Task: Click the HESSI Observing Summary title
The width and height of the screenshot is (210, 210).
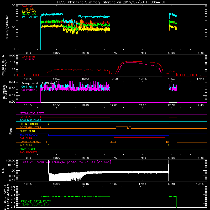Action: 111,2
